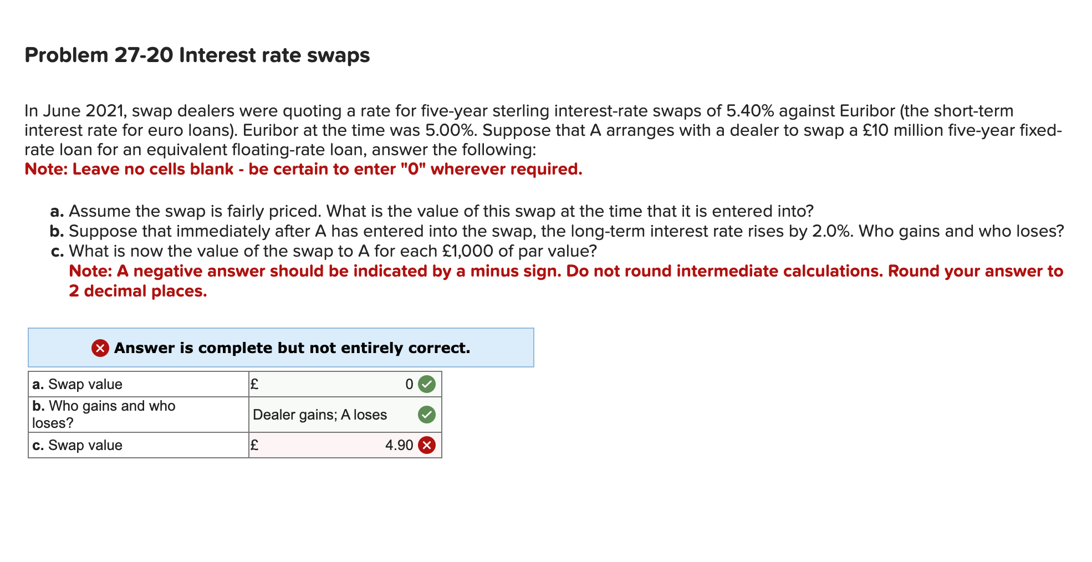Click the row label 'c. Swap value'
The height and width of the screenshot is (562, 1092).
click(77, 445)
